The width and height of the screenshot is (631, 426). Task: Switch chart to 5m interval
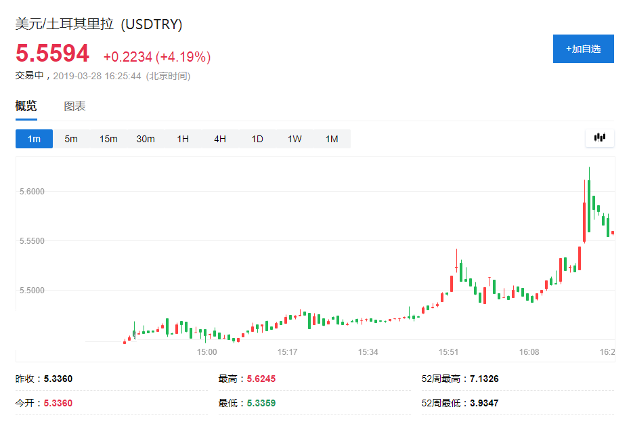71,139
